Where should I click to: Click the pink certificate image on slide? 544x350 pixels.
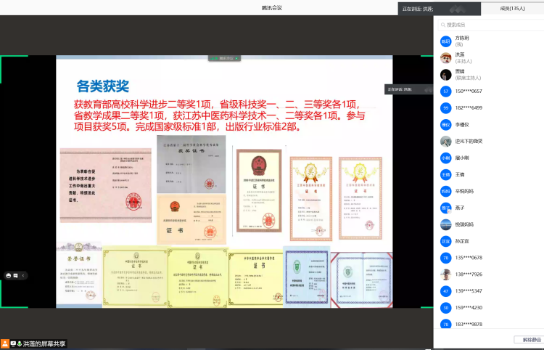[105, 185]
